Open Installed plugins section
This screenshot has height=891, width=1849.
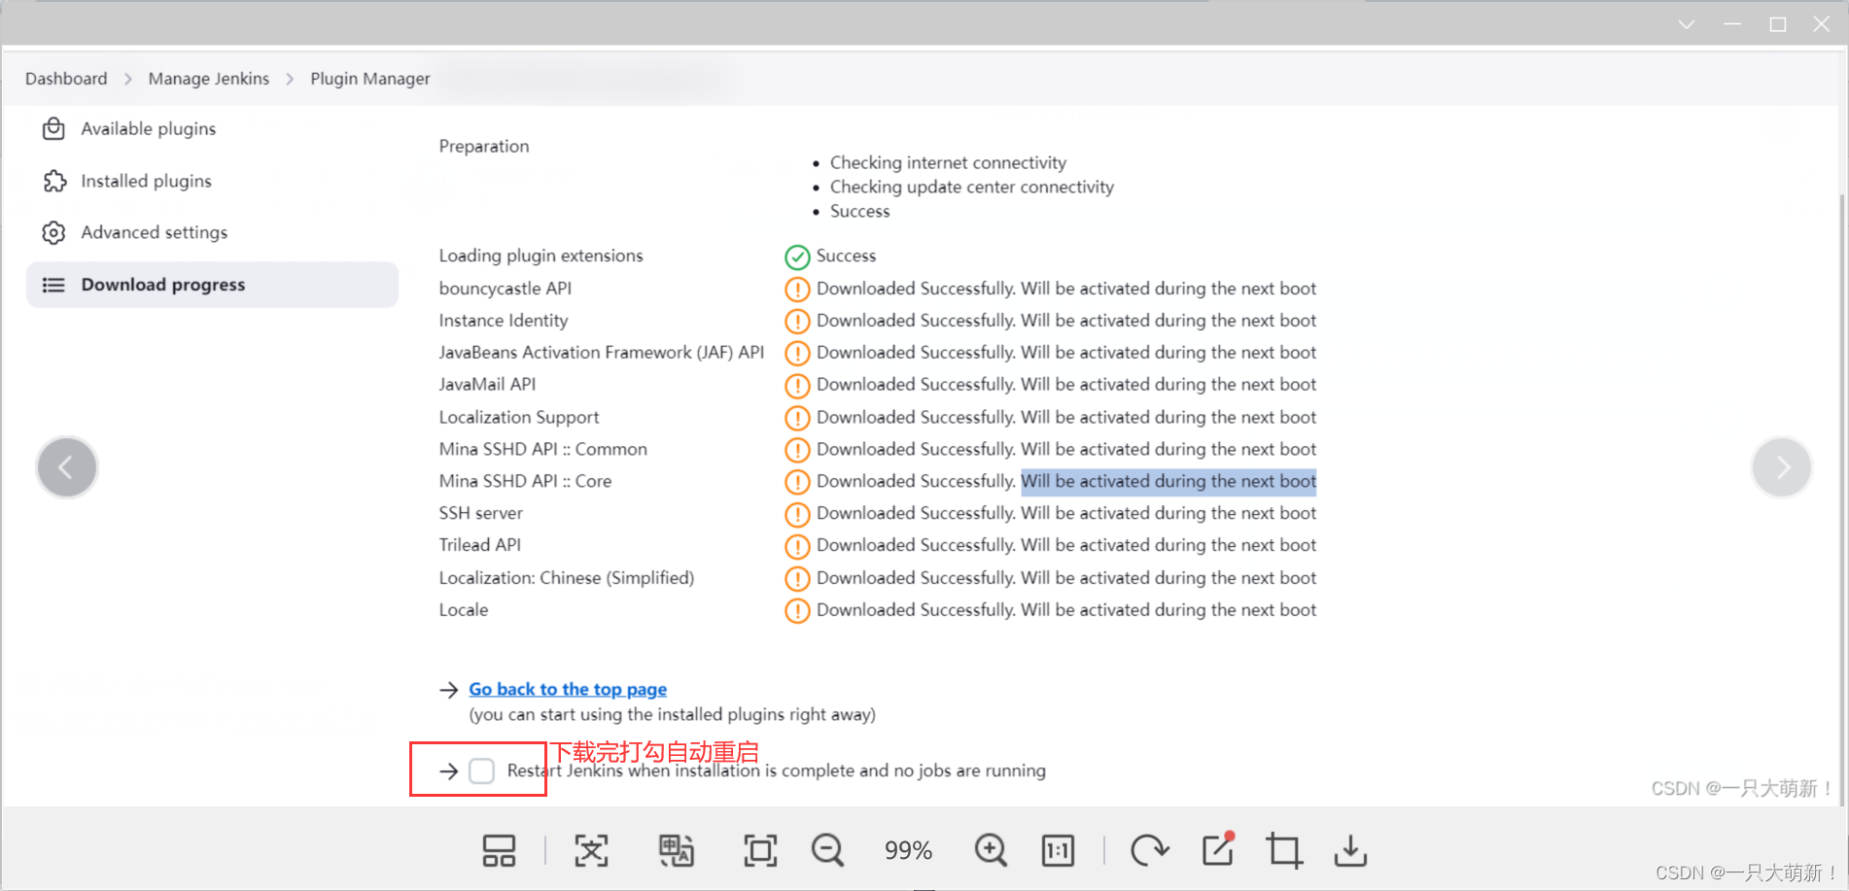(212, 181)
